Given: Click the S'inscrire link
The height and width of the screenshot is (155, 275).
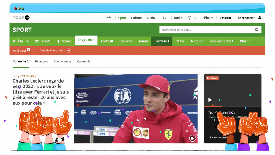Looking at the screenshot, I should coord(226,18).
